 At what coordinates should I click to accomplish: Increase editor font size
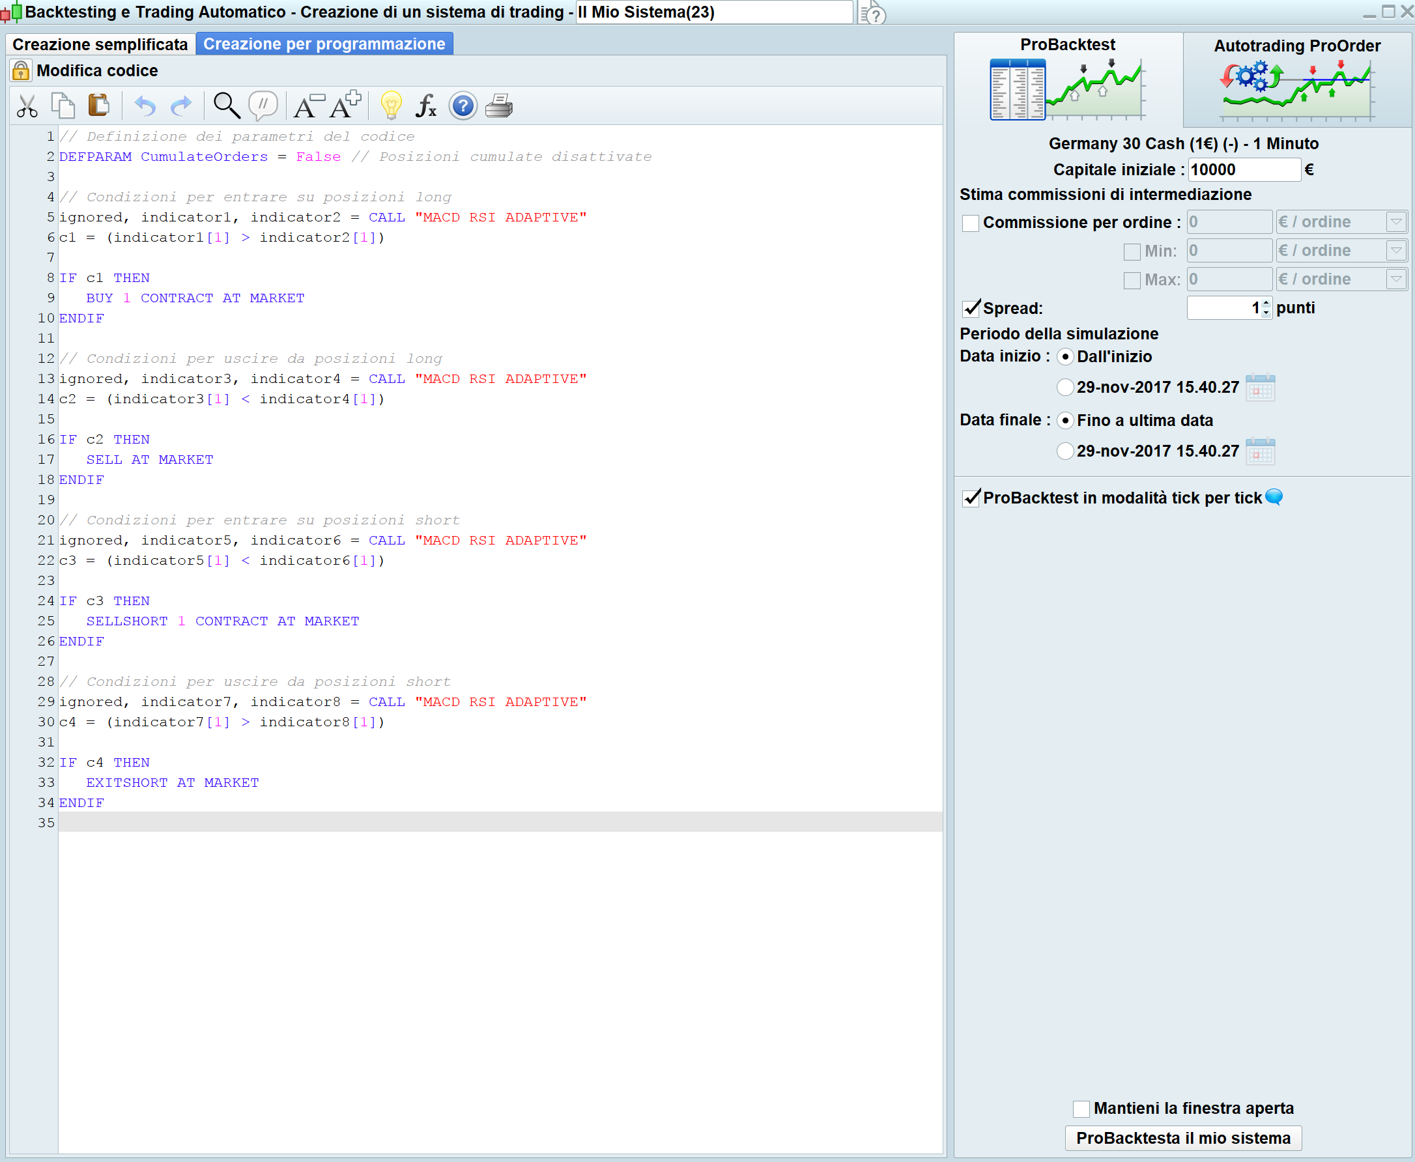[345, 106]
